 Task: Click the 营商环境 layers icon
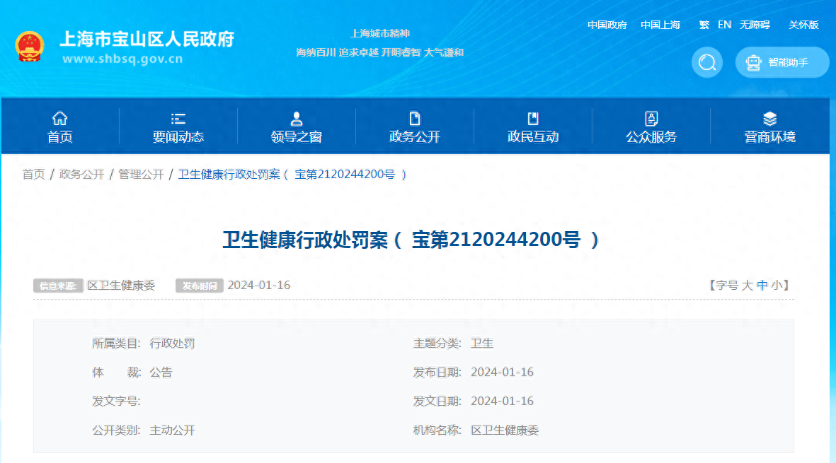[769, 117]
